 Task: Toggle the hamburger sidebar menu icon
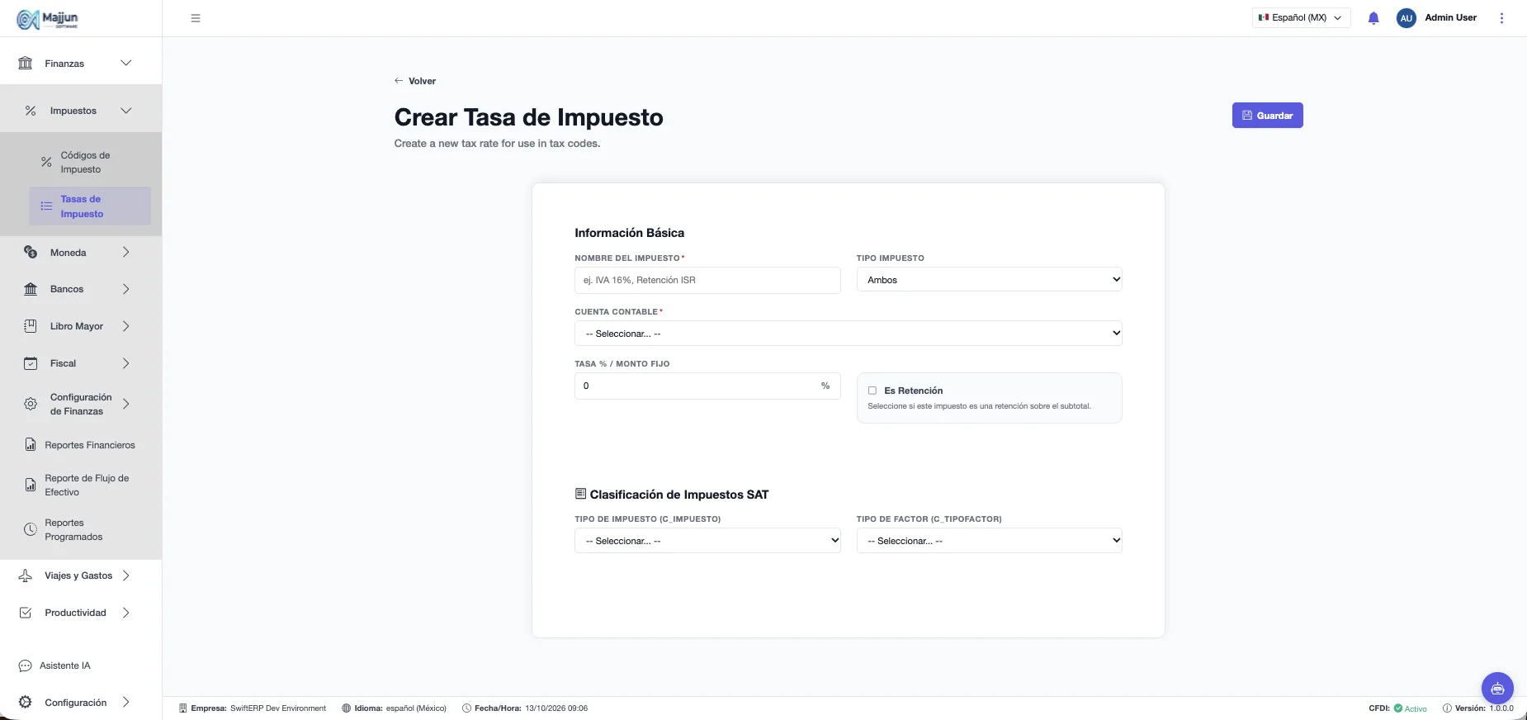(x=196, y=18)
